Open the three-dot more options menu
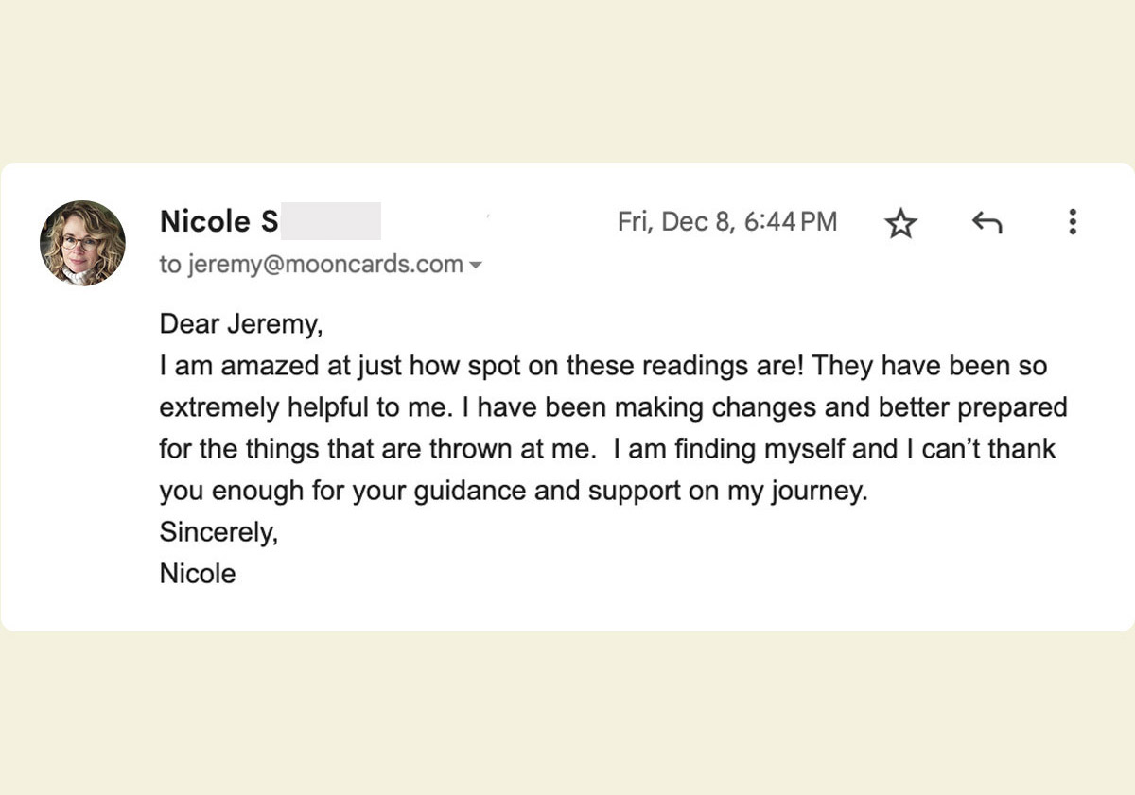1135x795 pixels. (x=1072, y=222)
